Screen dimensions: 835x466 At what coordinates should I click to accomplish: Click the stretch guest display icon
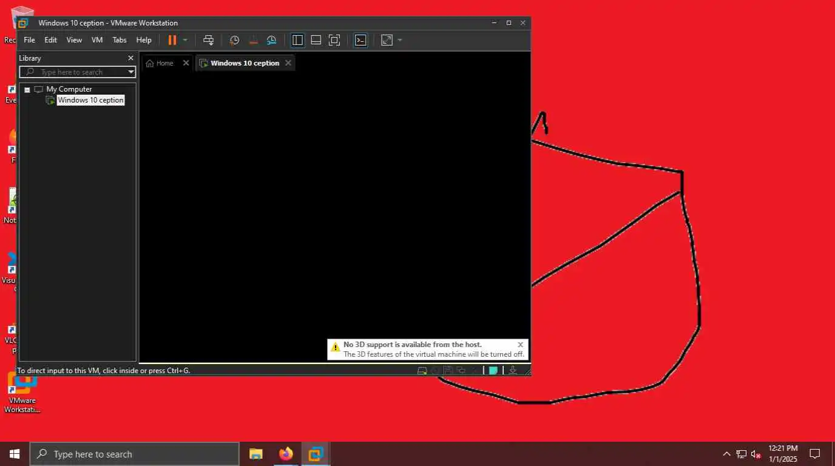pyautogui.click(x=387, y=40)
